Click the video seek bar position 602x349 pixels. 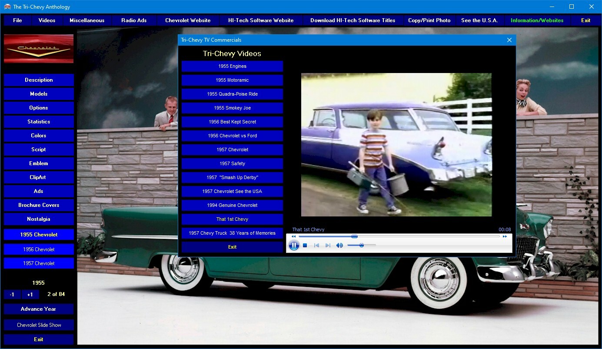click(x=354, y=236)
